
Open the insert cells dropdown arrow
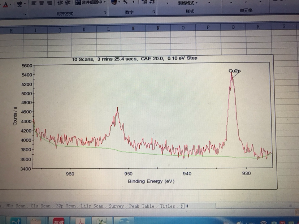click(231, 3)
